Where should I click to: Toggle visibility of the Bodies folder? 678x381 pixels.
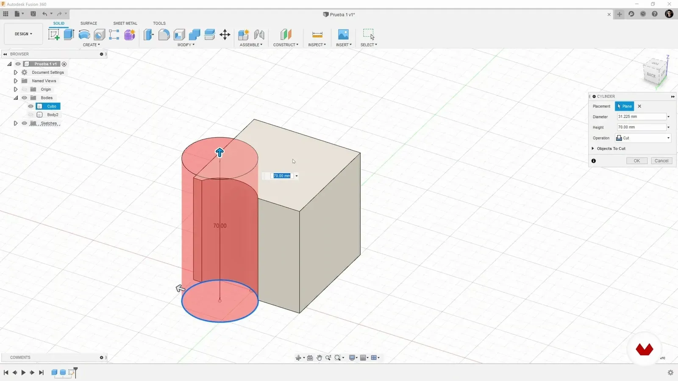tap(24, 98)
